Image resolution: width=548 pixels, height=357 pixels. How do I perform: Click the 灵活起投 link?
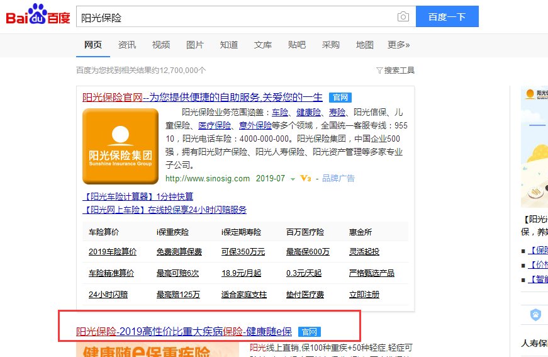click(364, 252)
